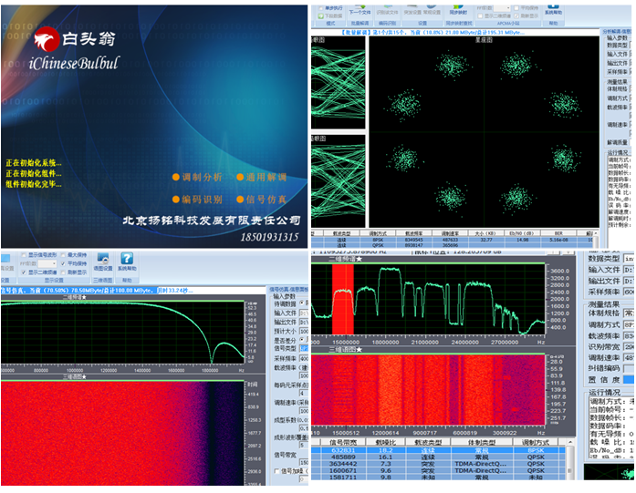This screenshot has width=636, height=493.
Task: Select the 待调制数据 radio button
Action: 302,303
